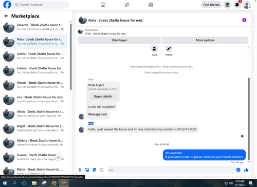Open Windows taskbar search
The width and height of the screenshot is (257, 187).
[14, 183]
